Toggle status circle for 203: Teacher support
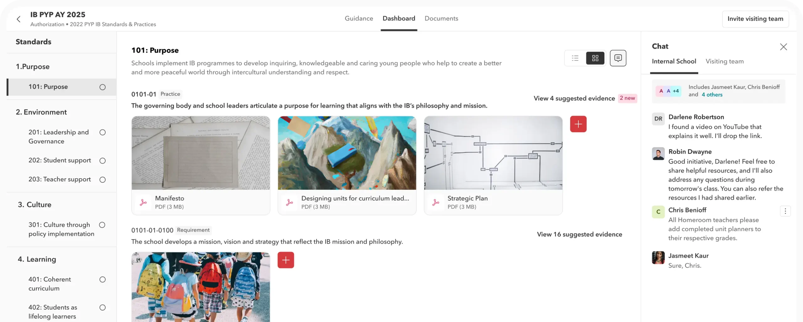803x322 pixels. [103, 179]
